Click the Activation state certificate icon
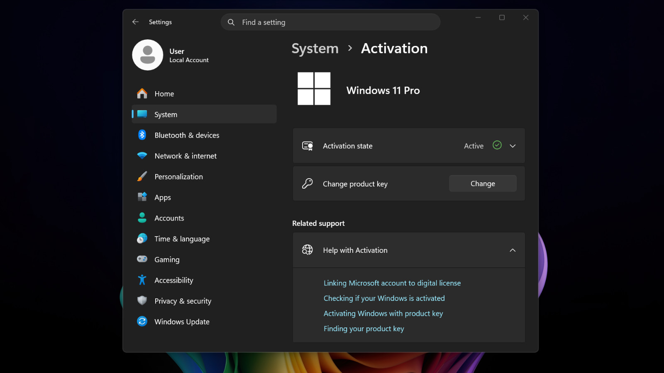This screenshot has height=373, width=664. click(x=308, y=146)
